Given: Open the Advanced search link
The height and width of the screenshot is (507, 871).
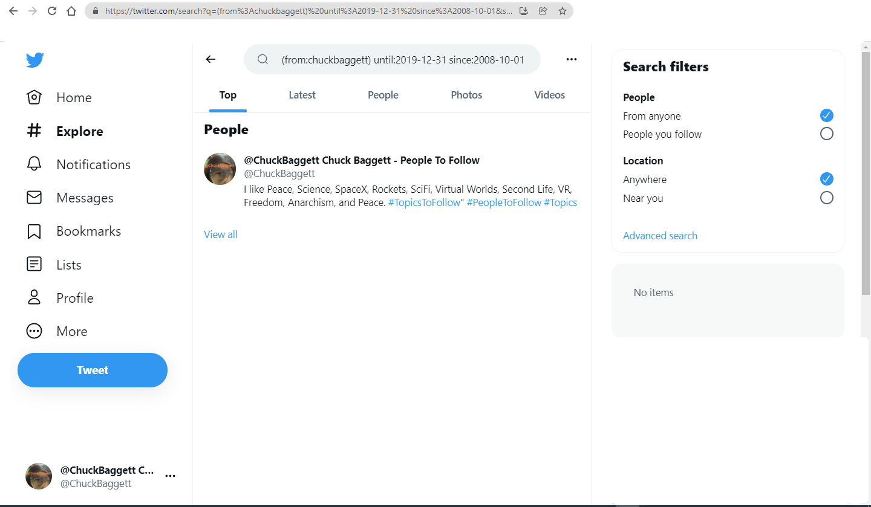Looking at the screenshot, I should [660, 236].
